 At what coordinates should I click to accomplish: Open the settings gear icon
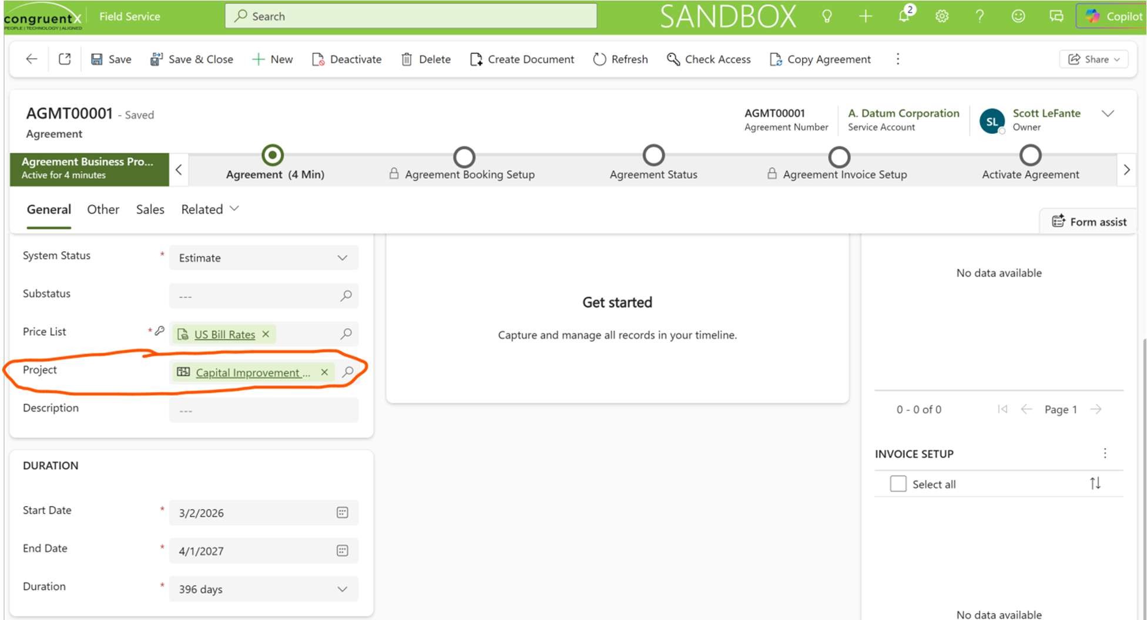(x=942, y=16)
